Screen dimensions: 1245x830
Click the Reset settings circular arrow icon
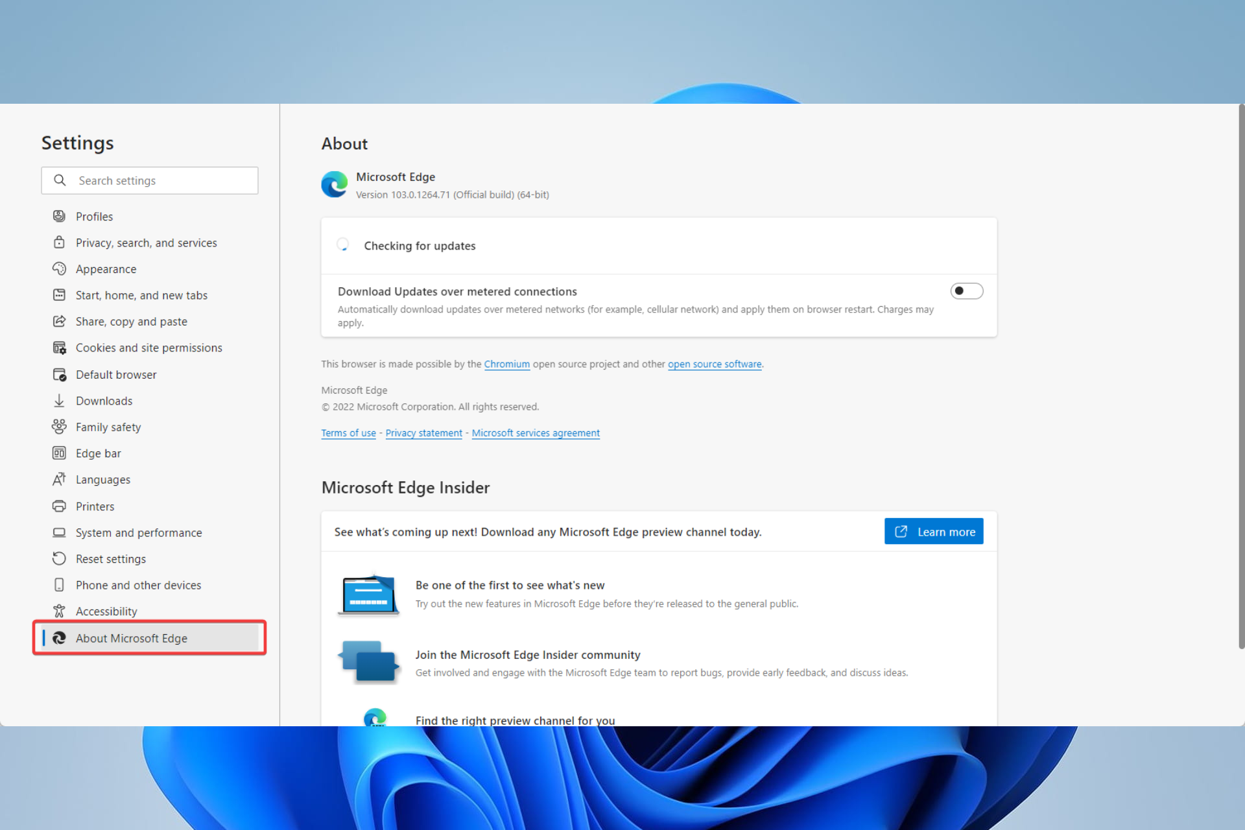(59, 558)
